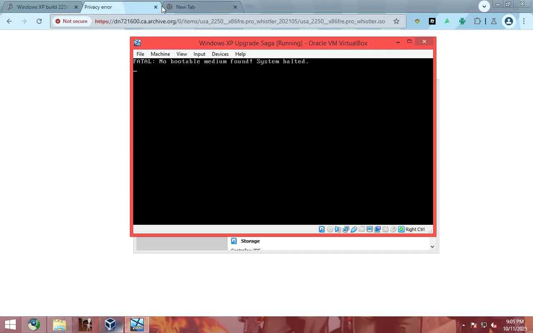The image size is (533, 333).
Task: Click the optical drive status icon
Action: (x=330, y=229)
